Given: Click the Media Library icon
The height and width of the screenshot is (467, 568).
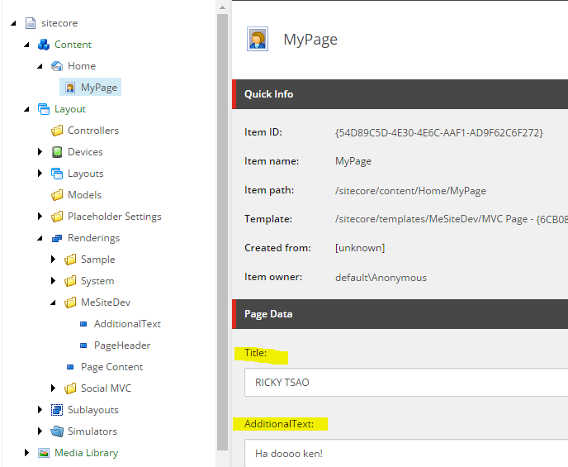Looking at the screenshot, I should click(44, 453).
